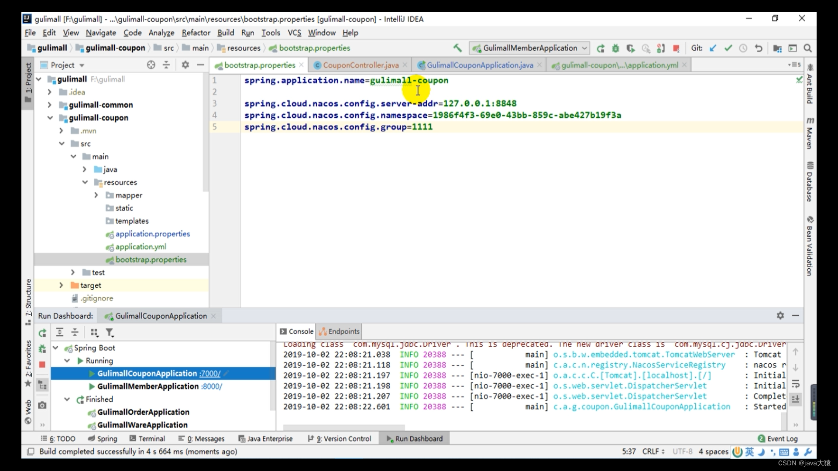Open 9: Version Control tool window
Image resolution: width=838 pixels, height=471 pixels.
pos(339,439)
